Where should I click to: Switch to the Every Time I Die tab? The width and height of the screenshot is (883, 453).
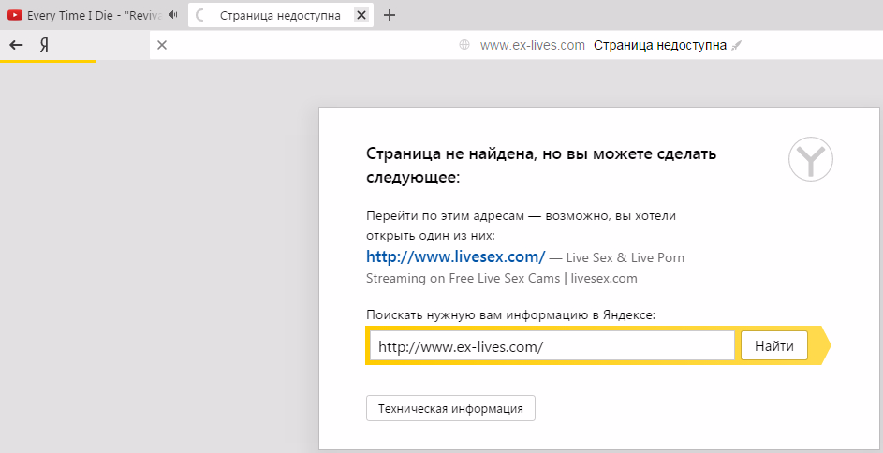coord(94,15)
